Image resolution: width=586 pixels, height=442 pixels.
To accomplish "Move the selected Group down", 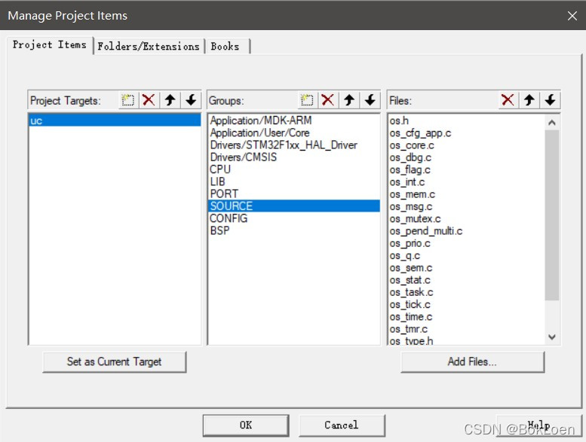I will [370, 100].
